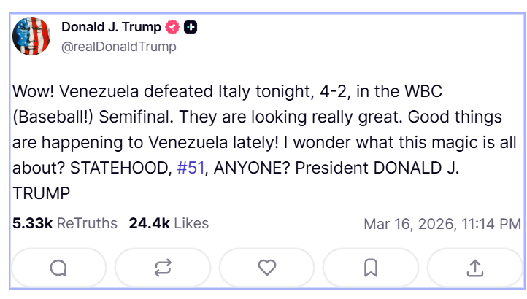Screen dimensions: 527x299
Task: Click the reply speech bubble icon
Action: coord(59,268)
